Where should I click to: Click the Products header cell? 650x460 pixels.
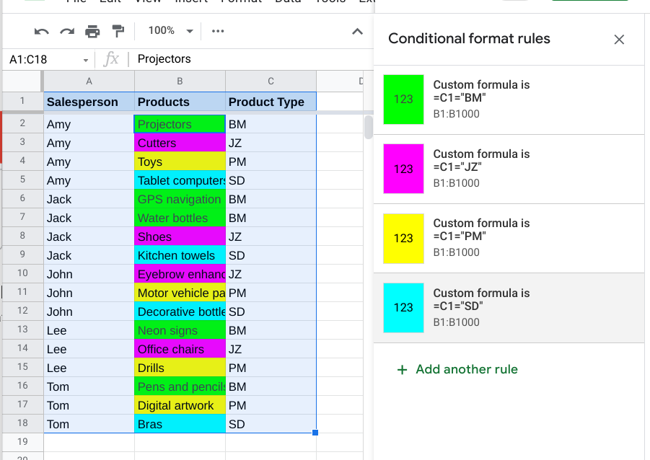tap(180, 102)
